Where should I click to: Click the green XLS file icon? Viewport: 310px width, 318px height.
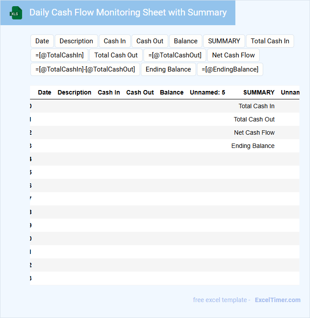pos(15,13)
